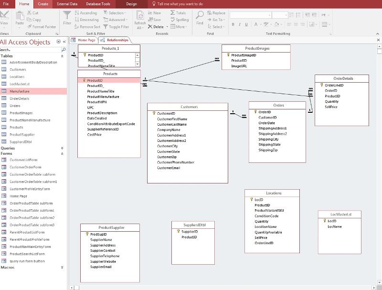Click the Refresh All icon
Image resolution: width=382 pixels, height=290 pixels.
click(140, 16)
